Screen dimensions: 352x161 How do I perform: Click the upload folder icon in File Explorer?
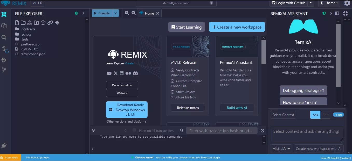(36, 23)
